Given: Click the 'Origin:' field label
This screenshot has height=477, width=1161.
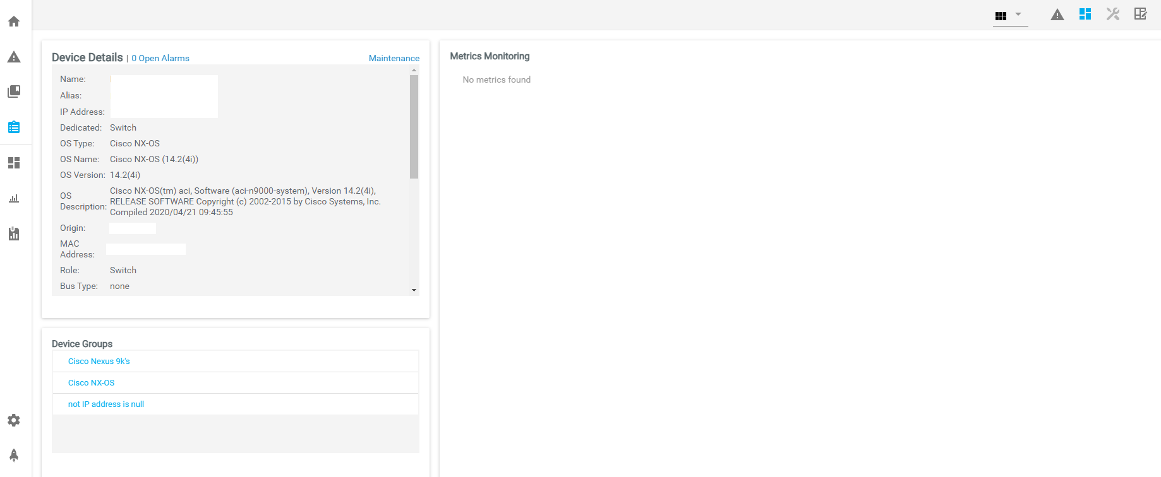Looking at the screenshot, I should 73,228.
